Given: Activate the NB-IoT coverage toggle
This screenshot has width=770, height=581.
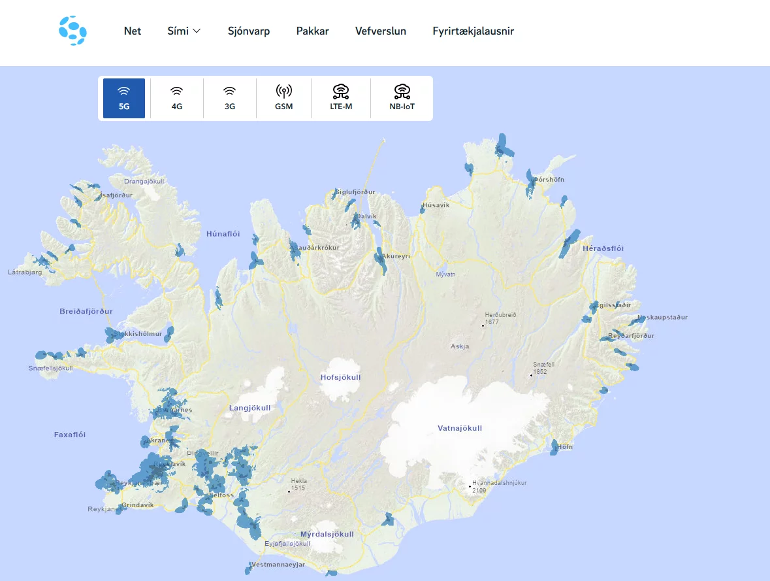Looking at the screenshot, I should click(402, 97).
